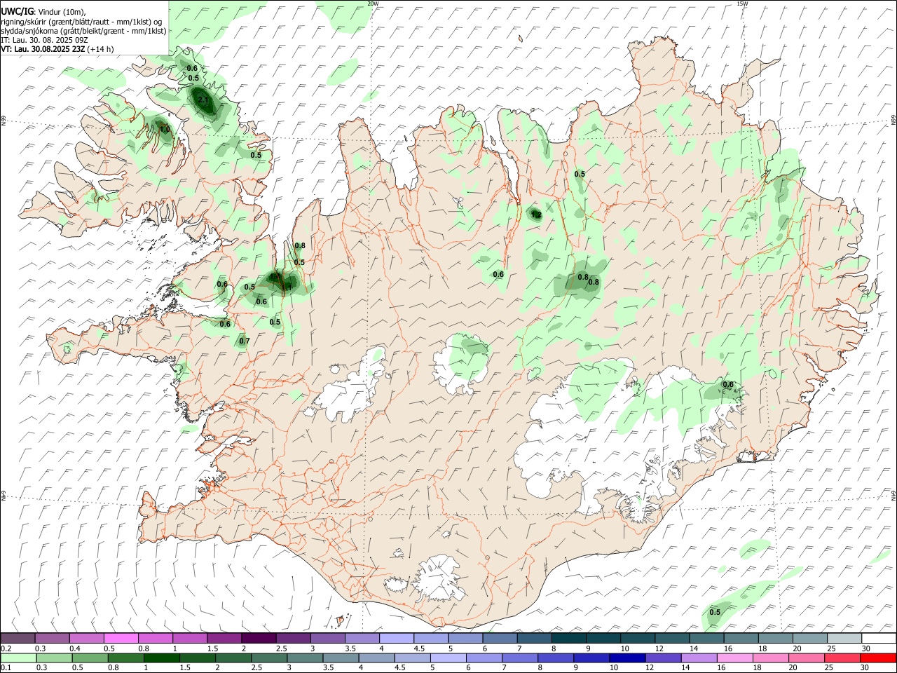Click the 4.5 label in the top legend row

tap(419, 648)
